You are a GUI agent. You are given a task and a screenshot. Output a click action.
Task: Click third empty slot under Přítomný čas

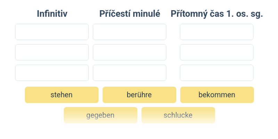tap(216, 73)
